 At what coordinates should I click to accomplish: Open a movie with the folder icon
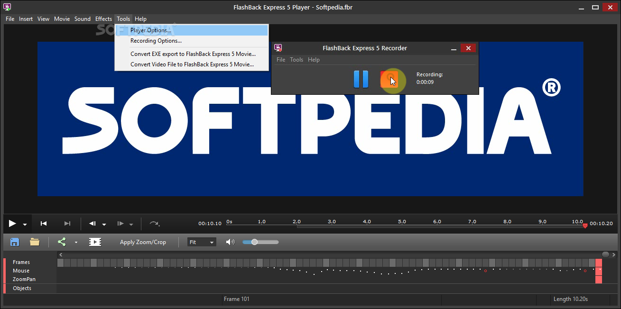click(x=35, y=242)
